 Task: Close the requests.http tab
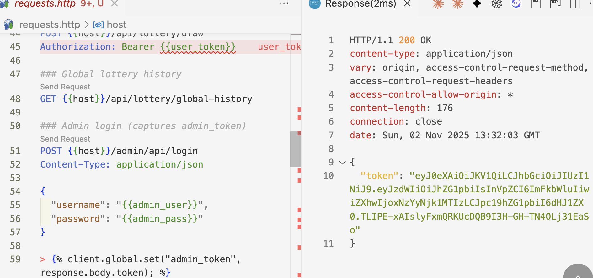[x=115, y=3]
